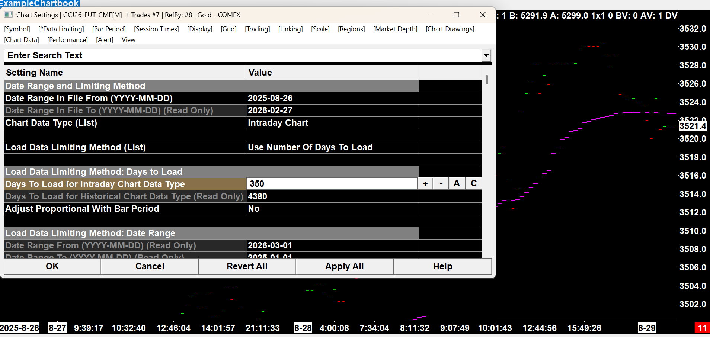Go to the Market Depth tab
The width and height of the screenshot is (710, 337).
[396, 29]
